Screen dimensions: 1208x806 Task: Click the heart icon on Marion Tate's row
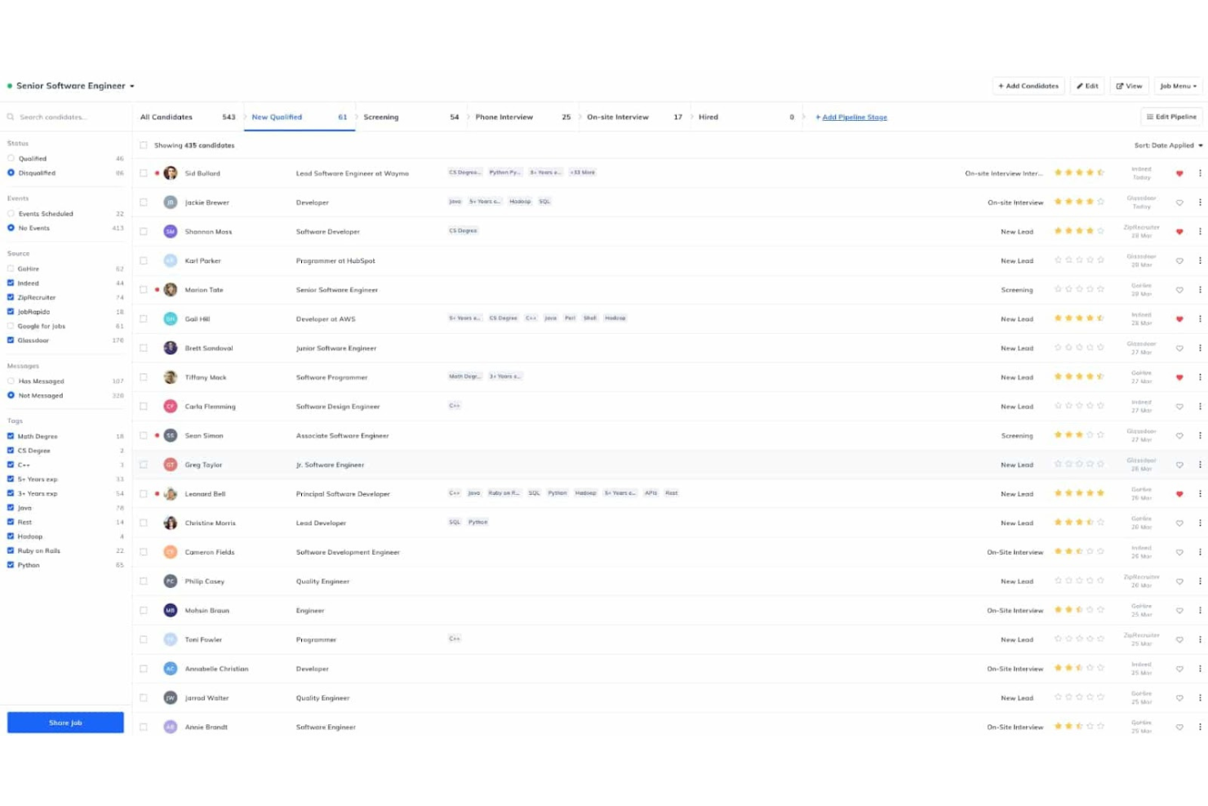click(1179, 290)
